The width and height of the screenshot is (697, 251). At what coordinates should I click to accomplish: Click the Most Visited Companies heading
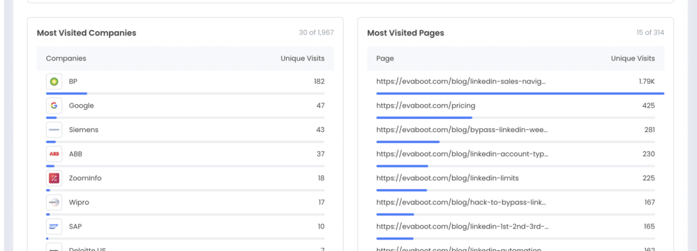86,33
